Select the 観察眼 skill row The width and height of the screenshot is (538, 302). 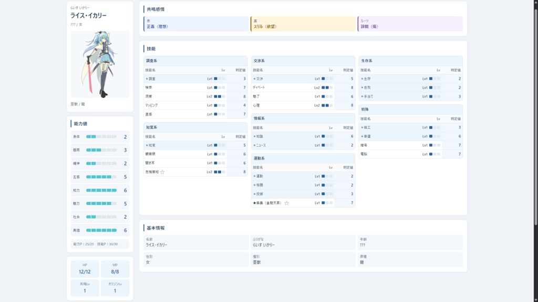[195, 154]
